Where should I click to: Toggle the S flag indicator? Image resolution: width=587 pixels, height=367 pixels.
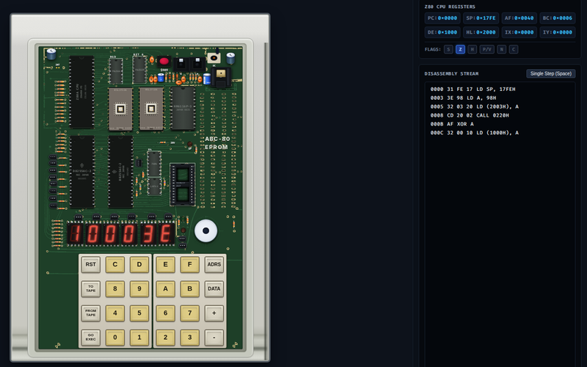pyautogui.click(x=448, y=49)
